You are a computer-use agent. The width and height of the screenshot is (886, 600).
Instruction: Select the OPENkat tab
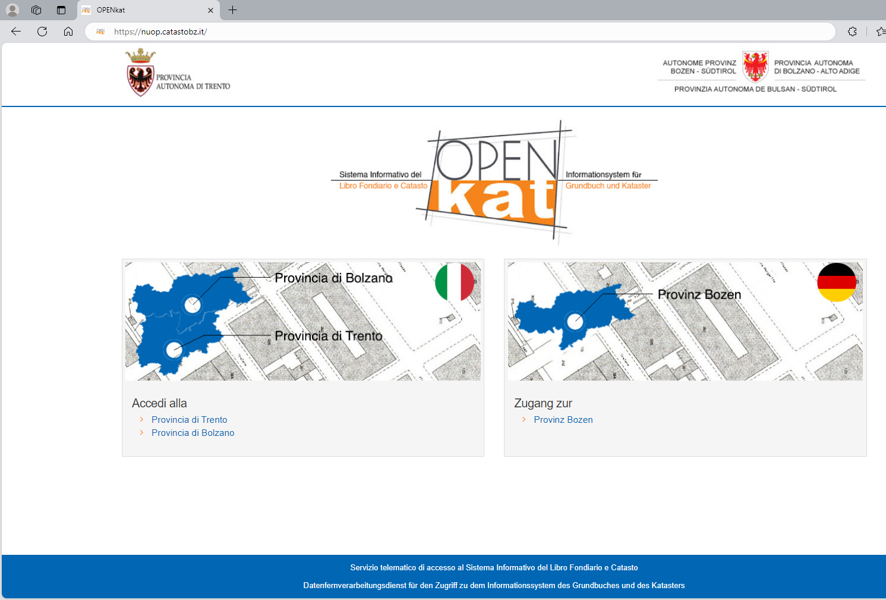pyautogui.click(x=147, y=10)
